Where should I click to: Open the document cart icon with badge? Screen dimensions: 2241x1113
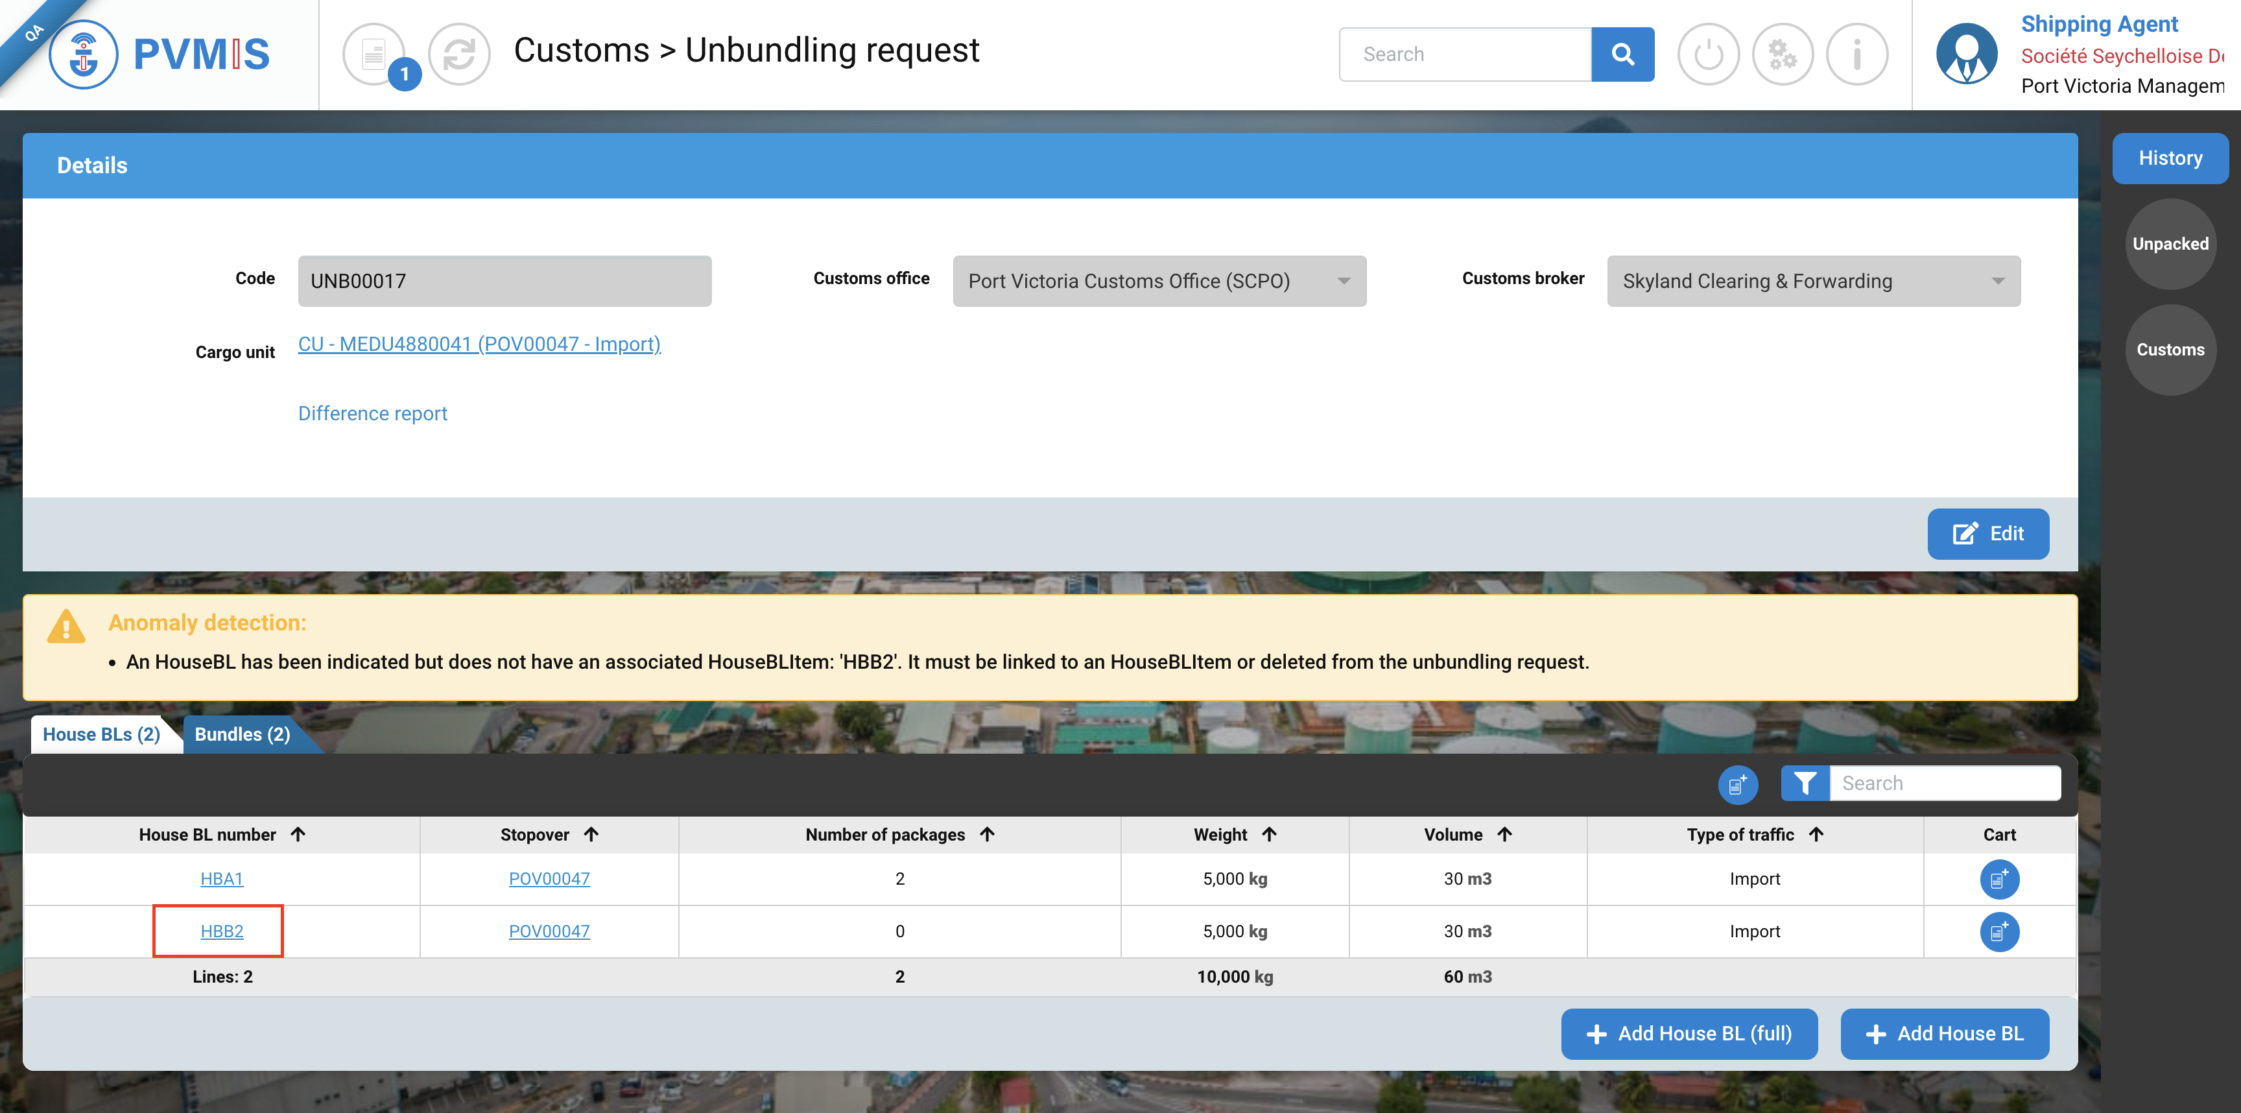click(x=375, y=54)
